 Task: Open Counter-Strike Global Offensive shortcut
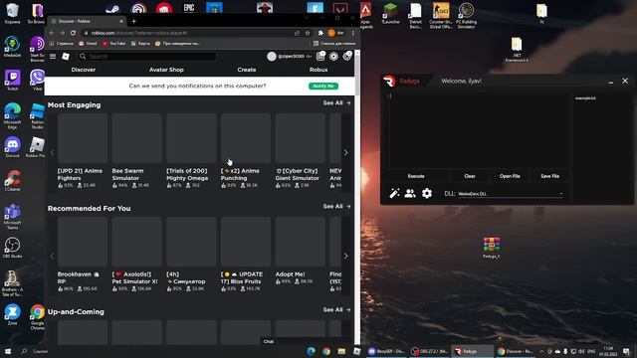coord(441,16)
